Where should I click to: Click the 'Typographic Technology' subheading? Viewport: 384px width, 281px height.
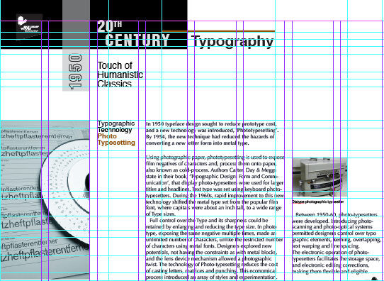pyautogui.click(x=115, y=126)
